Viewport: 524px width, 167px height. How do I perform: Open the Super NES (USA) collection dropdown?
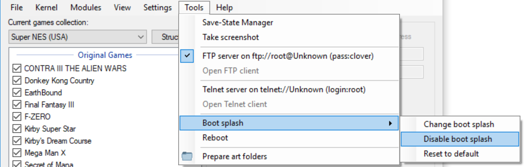77,37
